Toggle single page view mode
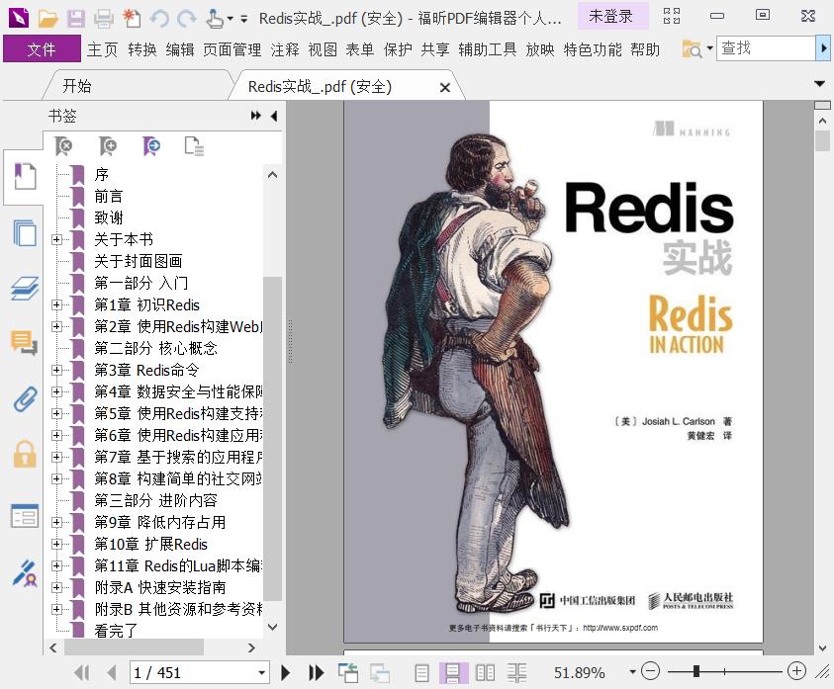This screenshot has width=834, height=689. (x=421, y=673)
